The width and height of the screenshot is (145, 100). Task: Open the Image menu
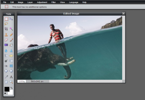(20, 2)
